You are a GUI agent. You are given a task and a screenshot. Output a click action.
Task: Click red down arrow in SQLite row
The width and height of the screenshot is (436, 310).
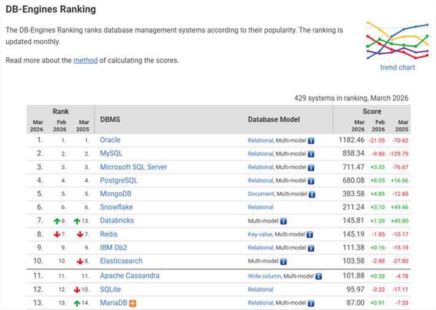77,290
